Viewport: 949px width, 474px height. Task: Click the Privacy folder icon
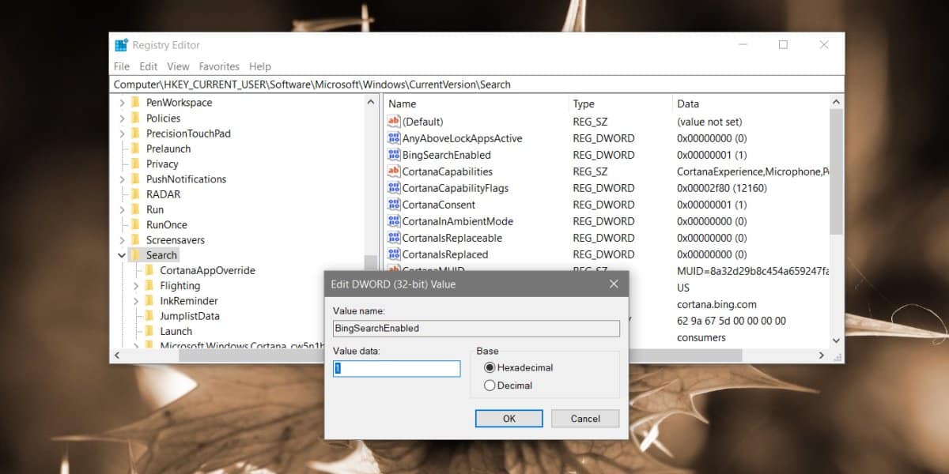click(135, 164)
